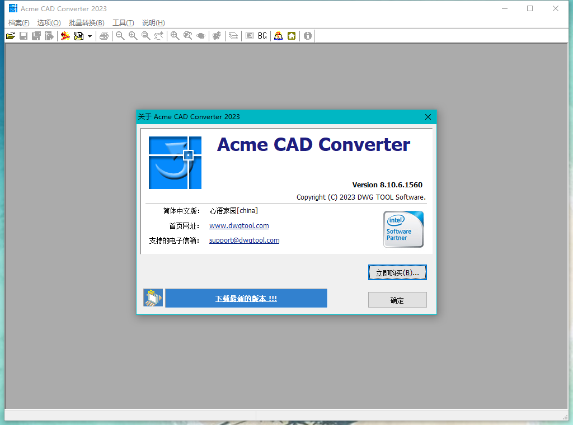Click the 3D orbit view icon
The width and height of the screenshot is (573, 425).
(201, 36)
